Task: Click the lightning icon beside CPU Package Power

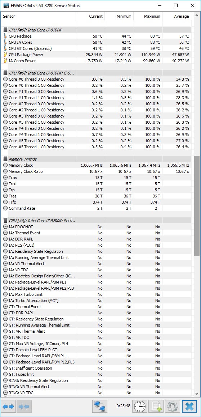Action: 5,55
